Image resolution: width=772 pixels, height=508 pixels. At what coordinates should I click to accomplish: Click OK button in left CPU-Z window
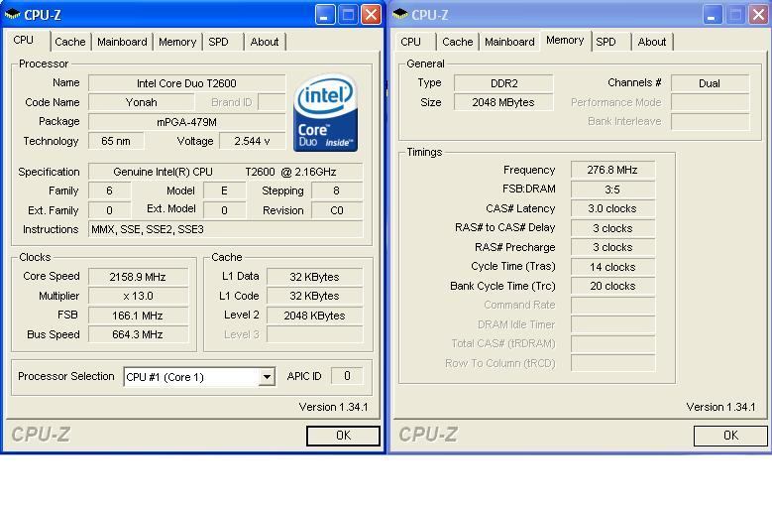click(x=343, y=436)
